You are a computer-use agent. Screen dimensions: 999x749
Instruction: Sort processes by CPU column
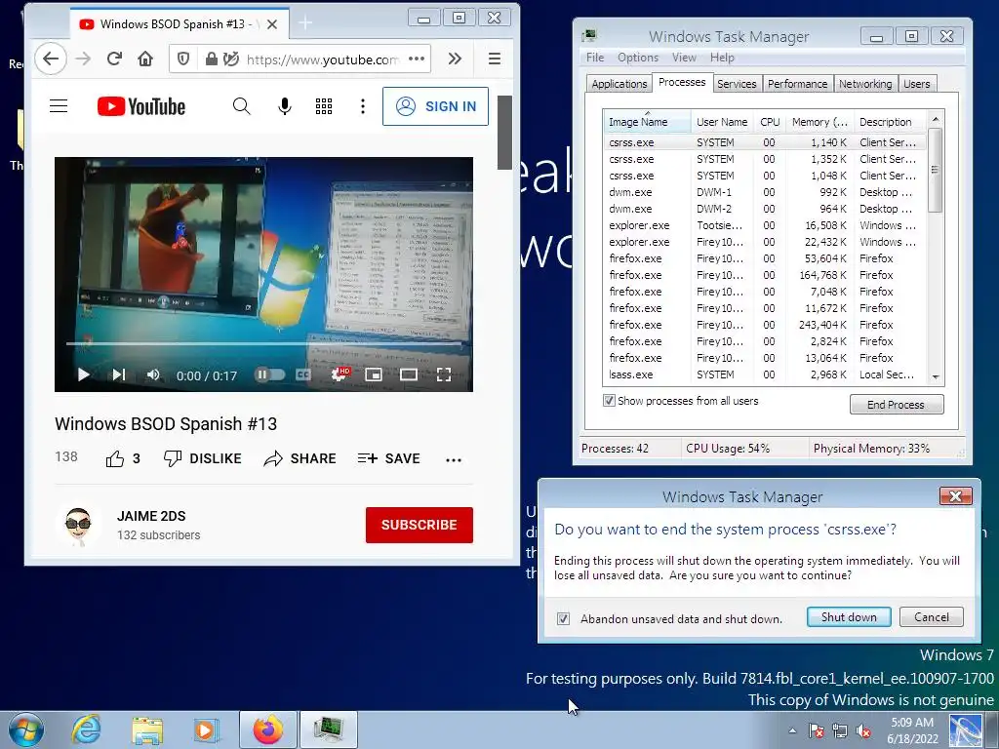coord(770,122)
